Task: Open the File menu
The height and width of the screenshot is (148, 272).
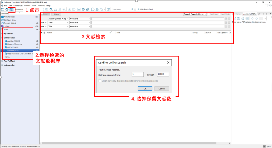Action: coord(6,6)
